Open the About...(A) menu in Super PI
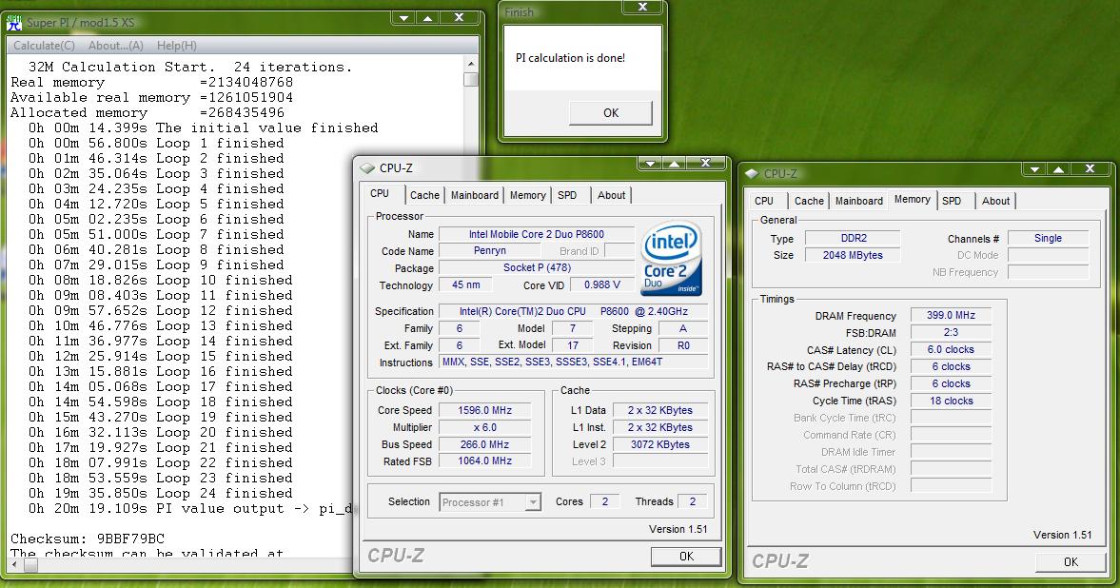The height and width of the screenshot is (588, 1120). [x=116, y=46]
